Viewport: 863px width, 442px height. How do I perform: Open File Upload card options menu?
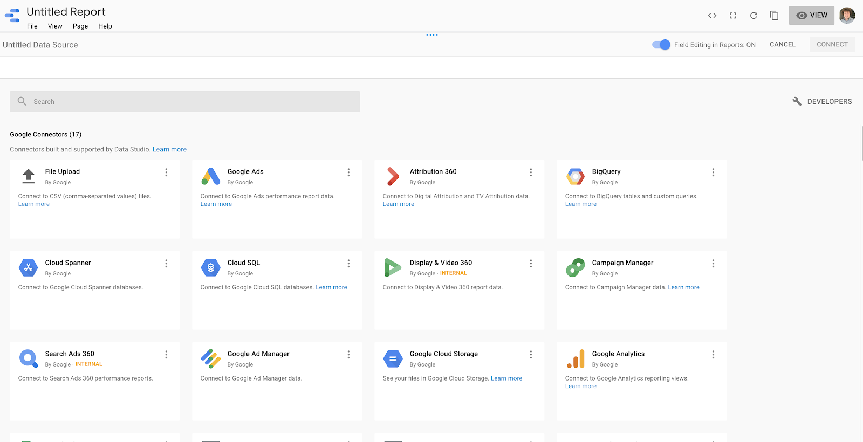tap(166, 172)
